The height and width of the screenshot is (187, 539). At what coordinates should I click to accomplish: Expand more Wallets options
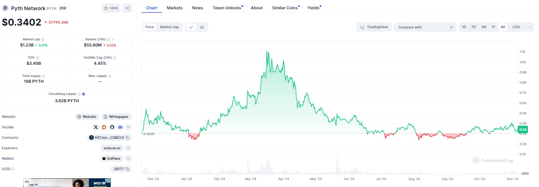[x=128, y=159]
